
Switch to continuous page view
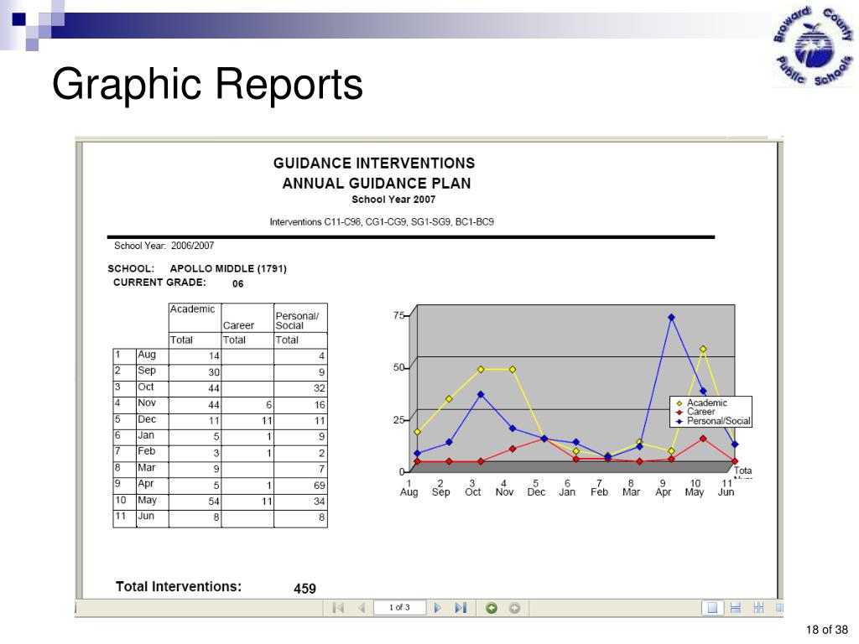736,607
